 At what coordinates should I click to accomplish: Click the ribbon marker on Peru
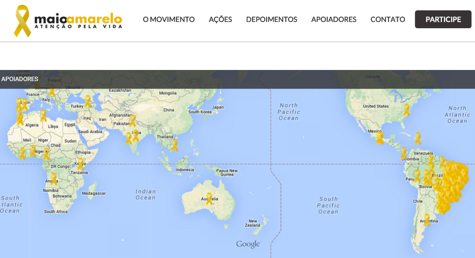coord(417,177)
